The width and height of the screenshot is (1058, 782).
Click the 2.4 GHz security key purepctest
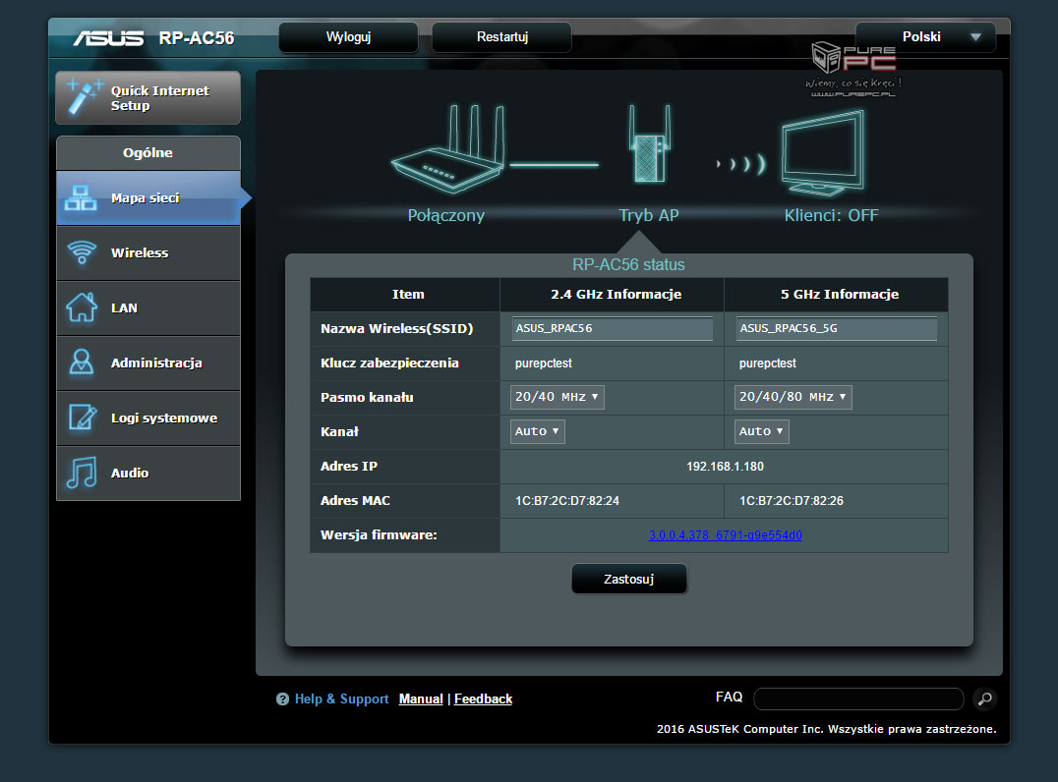[x=543, y=363]
